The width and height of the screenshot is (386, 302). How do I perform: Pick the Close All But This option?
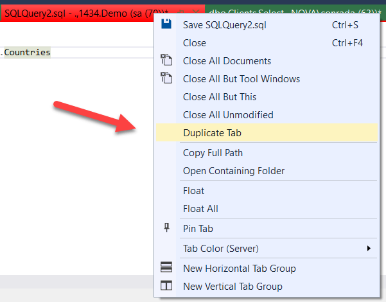219,96
